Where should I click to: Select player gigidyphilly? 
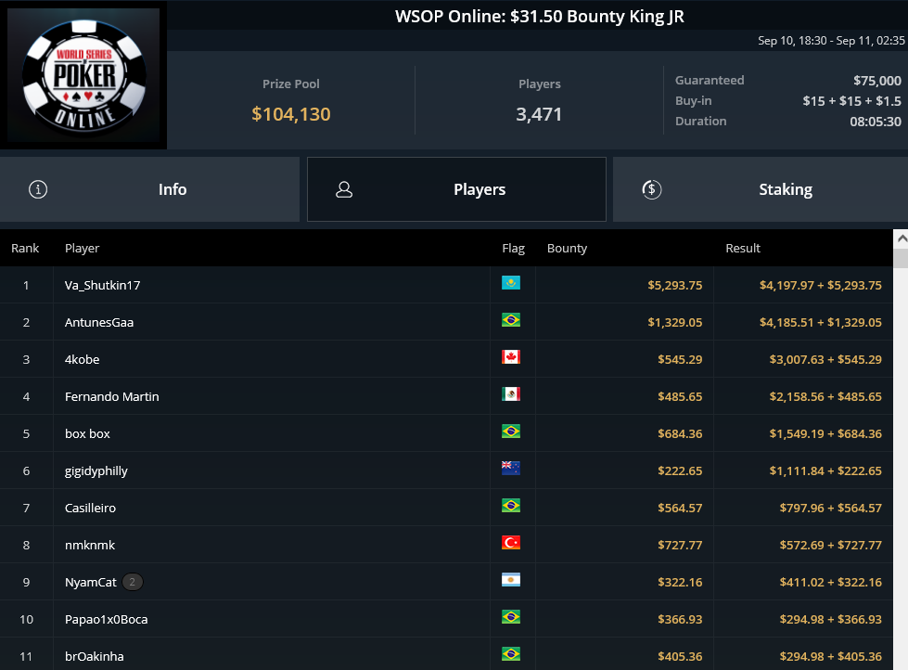pos(96,470)
